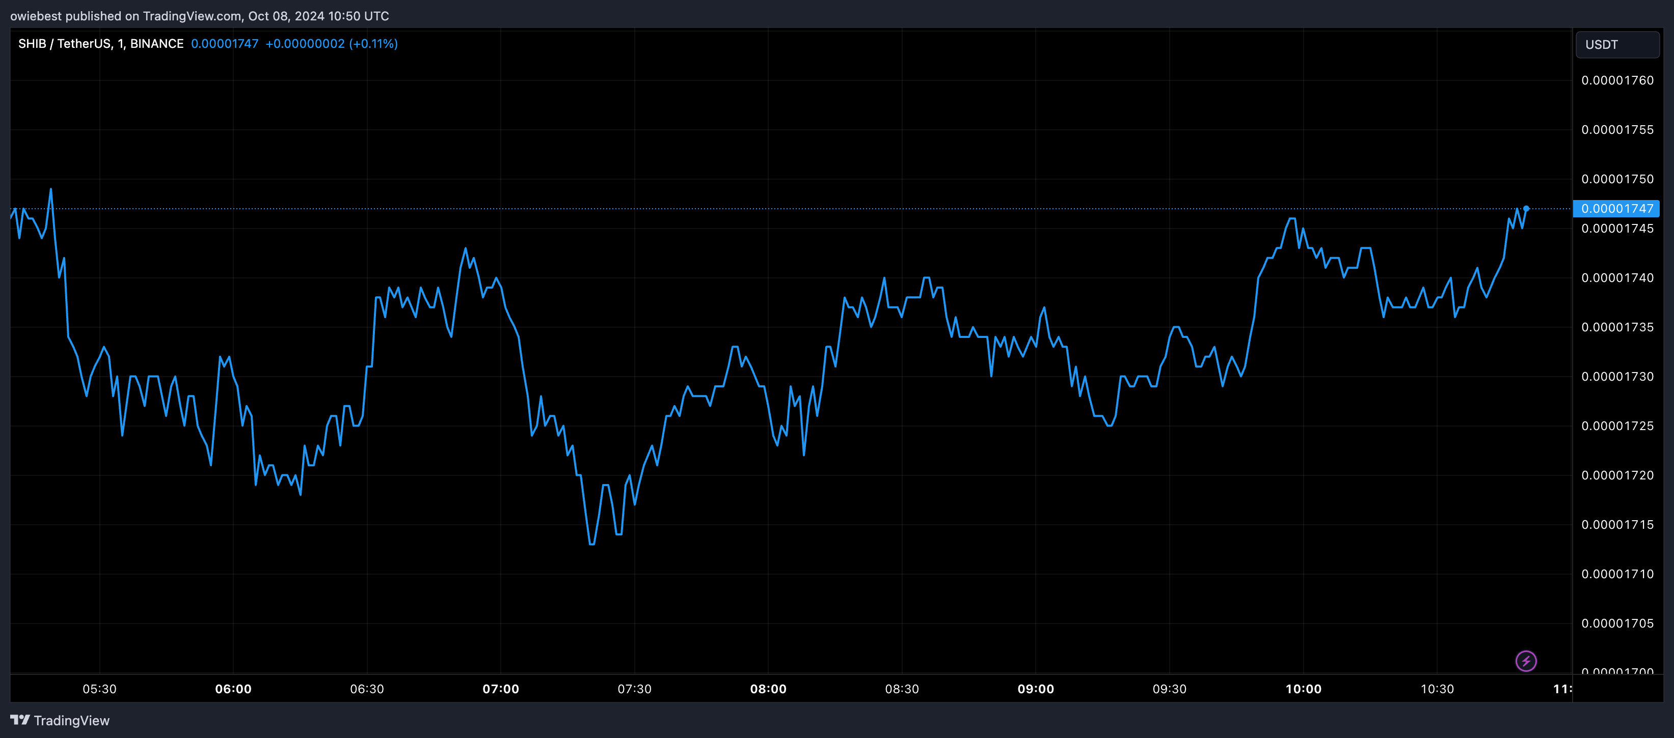Click the 0.00001760 price axis label
Viewport: 1674px width, 738px height.
coord(1617,80)
